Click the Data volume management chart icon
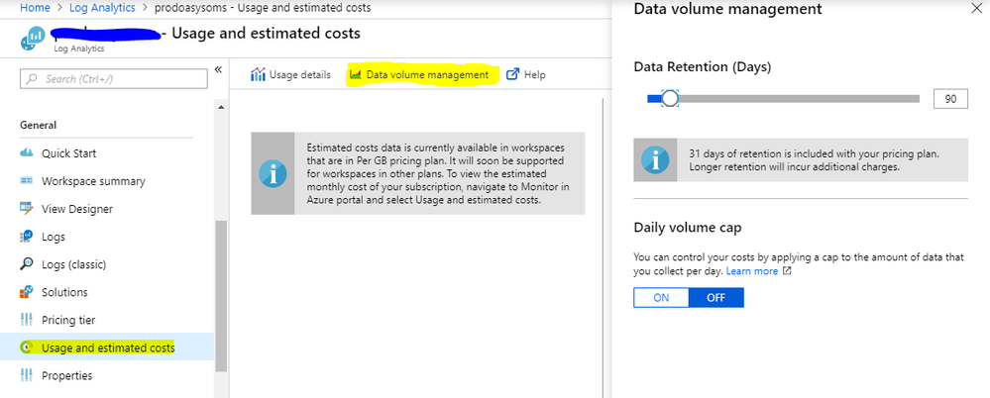This screenshot has width=990, height=398. (x=356, y=74)
